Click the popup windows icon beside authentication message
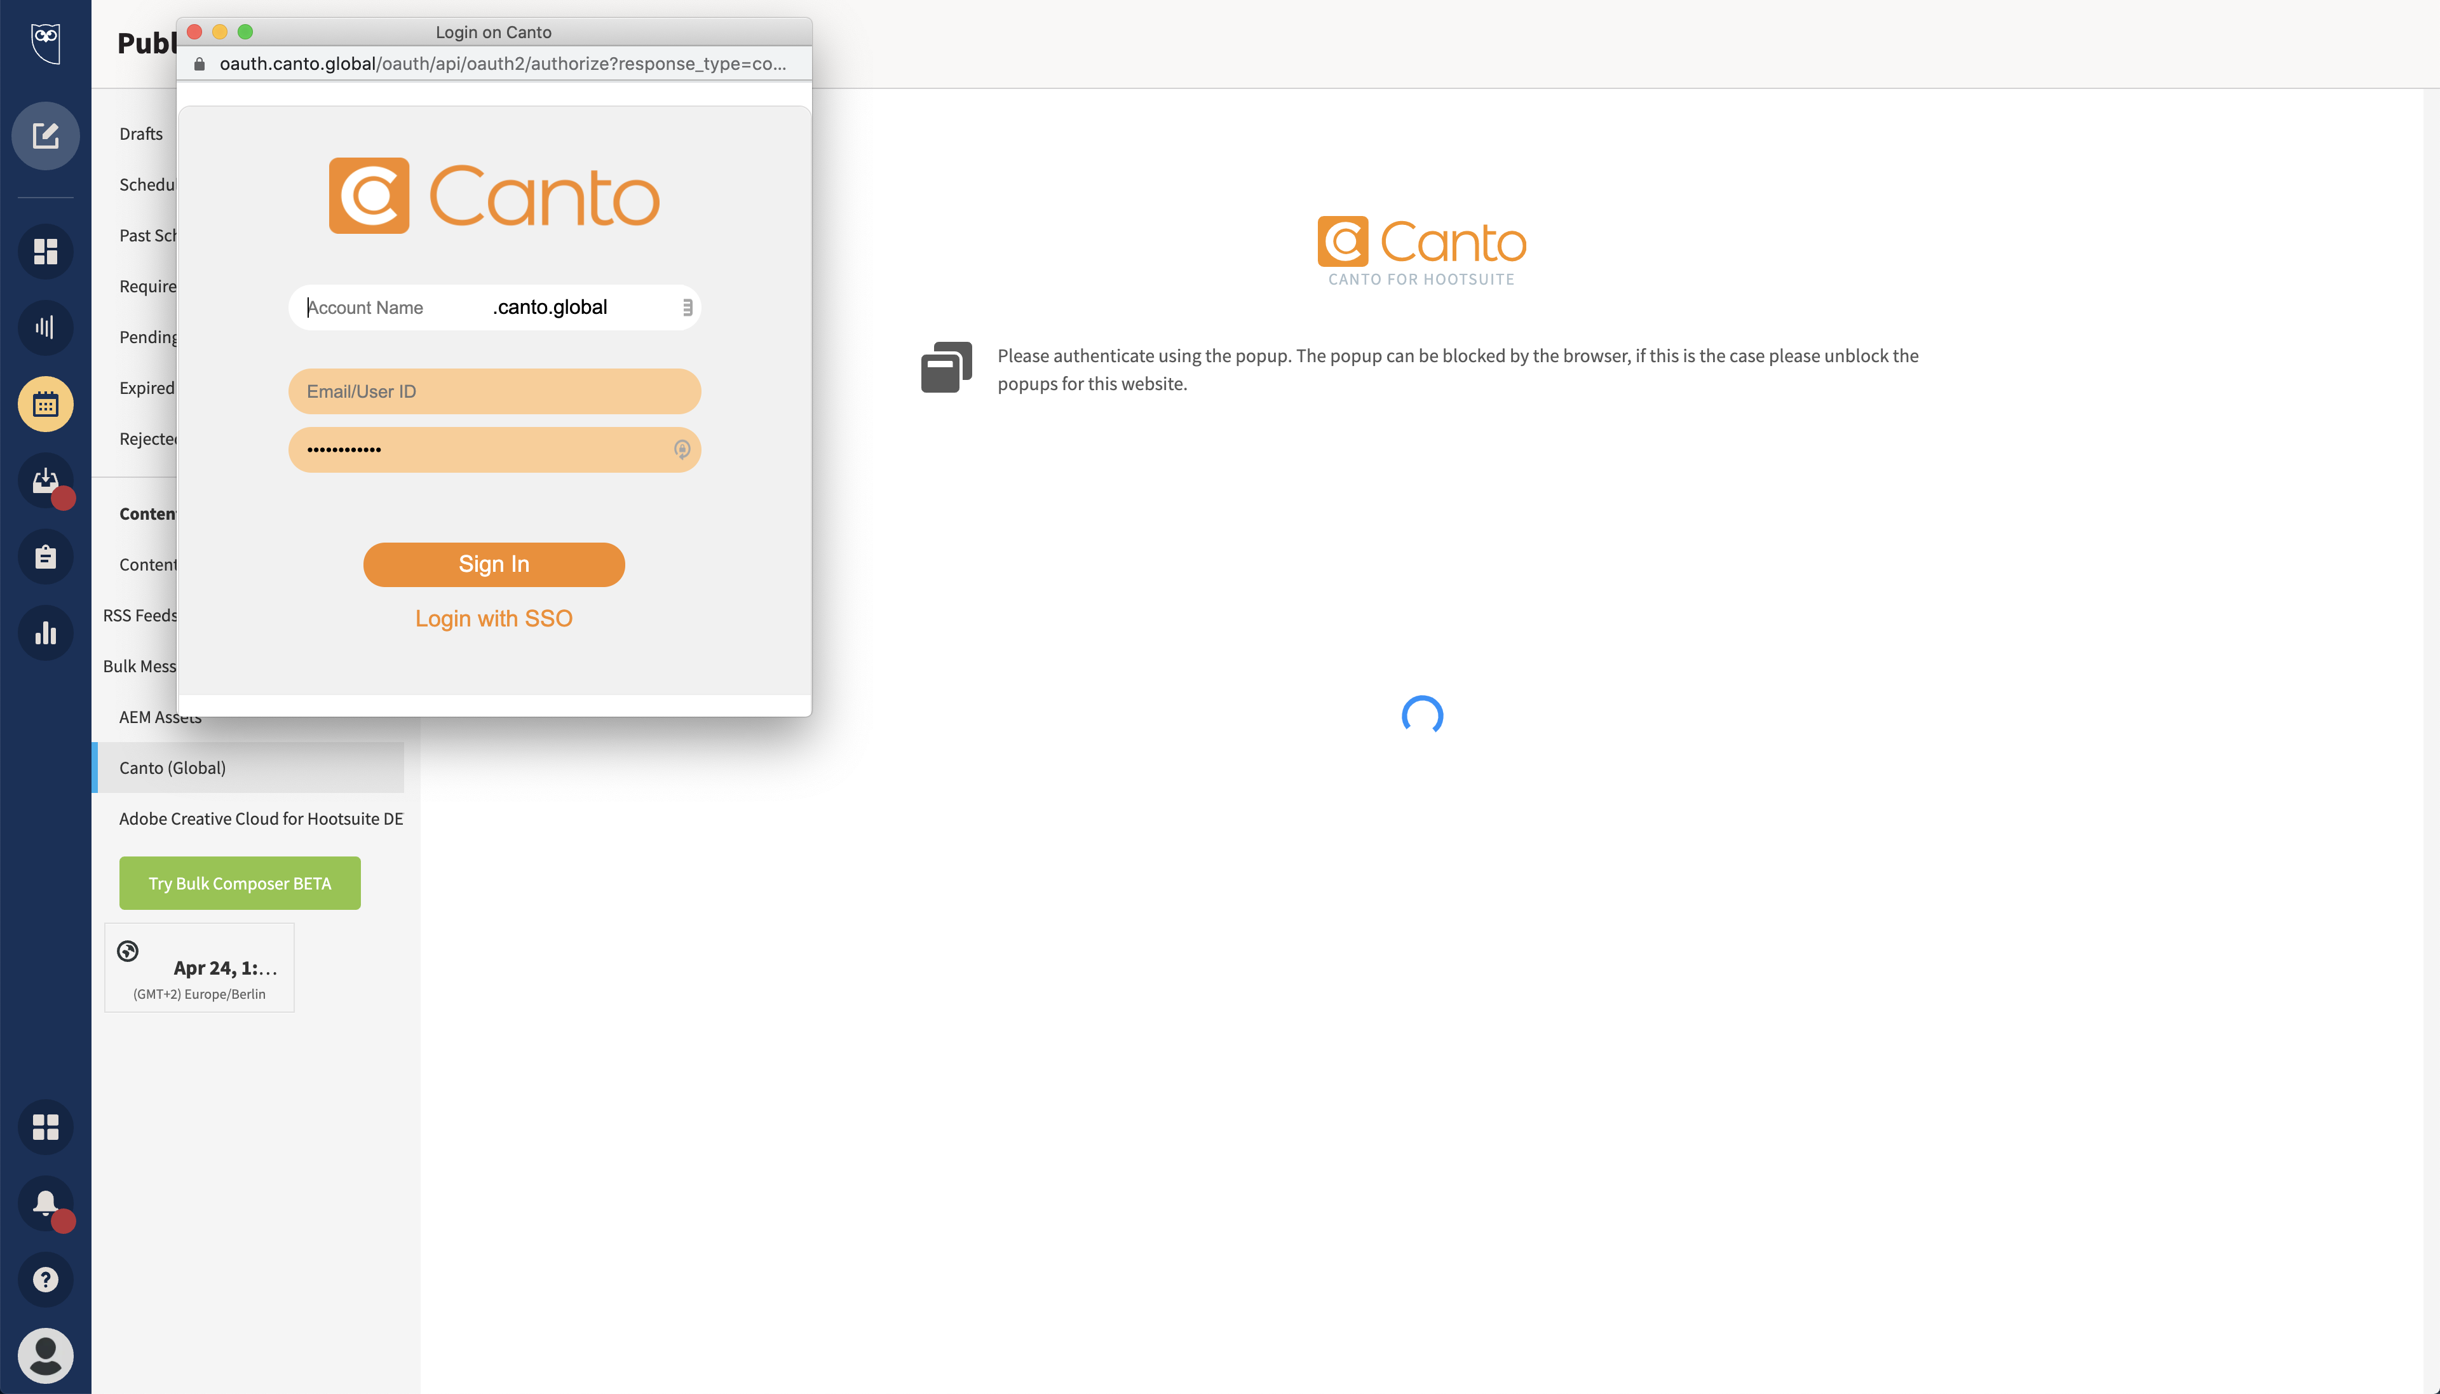Screen dimensions: 2440x1394 pos(945,367)
